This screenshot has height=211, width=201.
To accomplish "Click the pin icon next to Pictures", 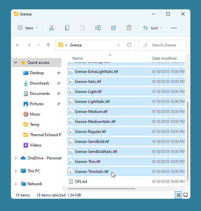I will (x=58, y=104).
